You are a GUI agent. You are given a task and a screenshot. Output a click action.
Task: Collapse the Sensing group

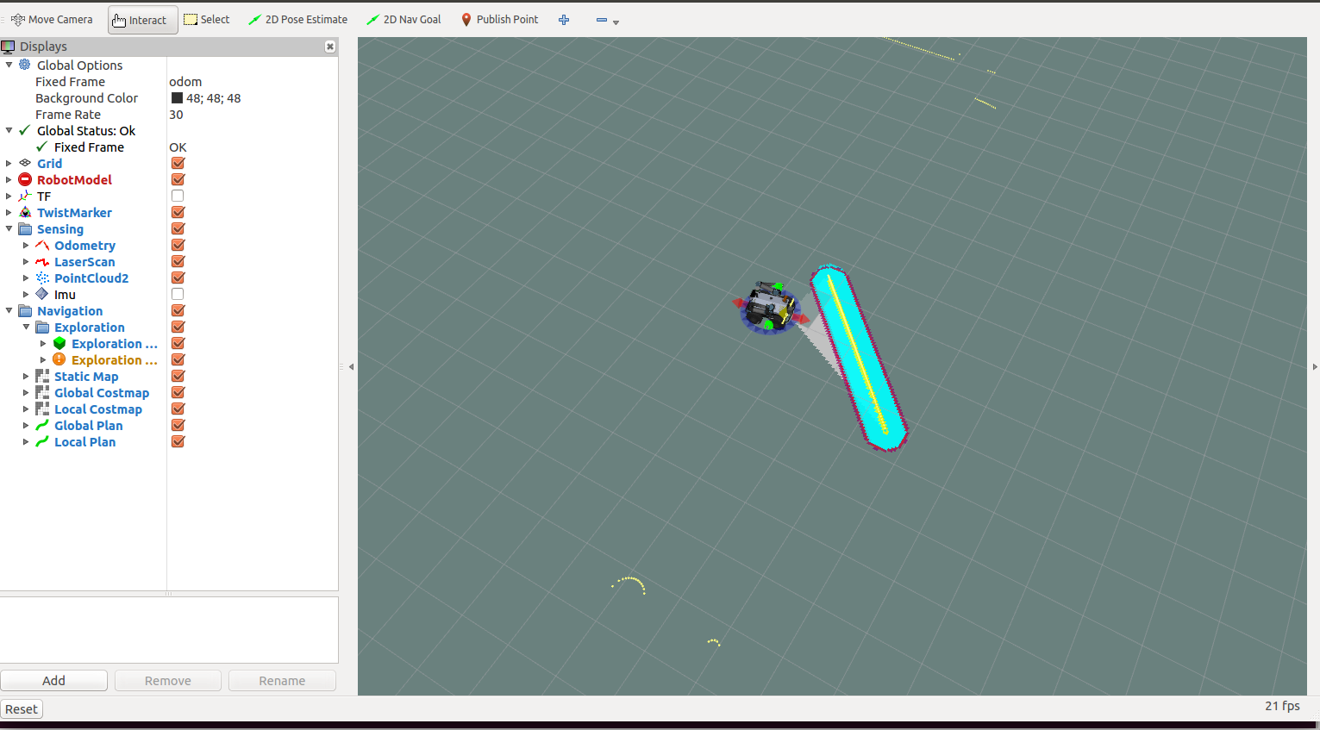(9, 228)
